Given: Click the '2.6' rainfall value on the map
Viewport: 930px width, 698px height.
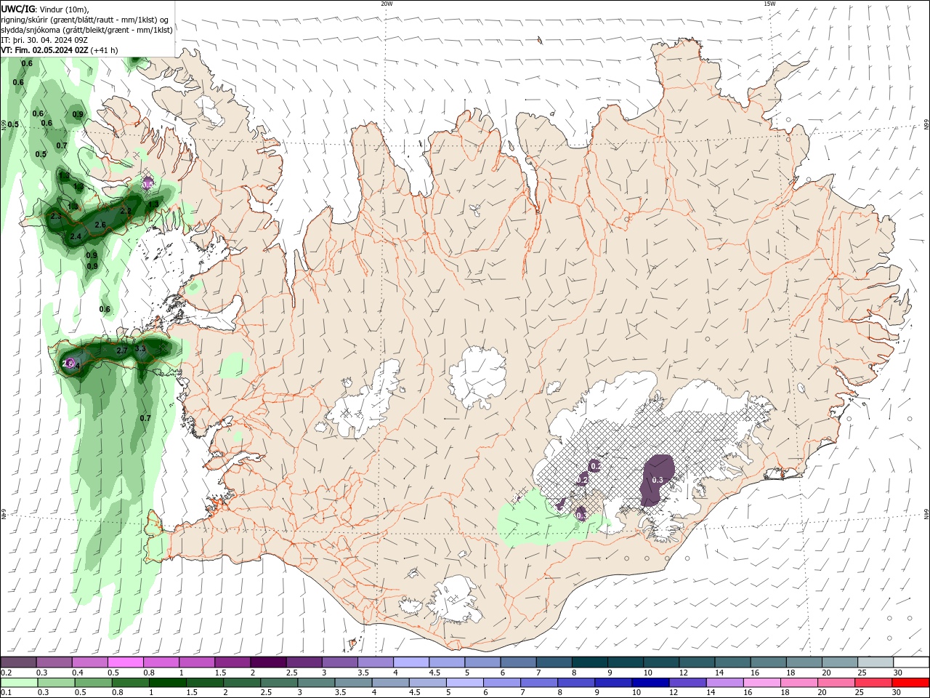Looking at the screenshot, I should click(x=100, y=225).
